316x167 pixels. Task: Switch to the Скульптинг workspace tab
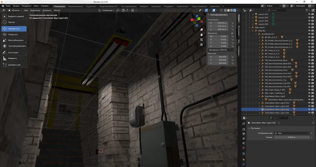(x=91, y=6)
